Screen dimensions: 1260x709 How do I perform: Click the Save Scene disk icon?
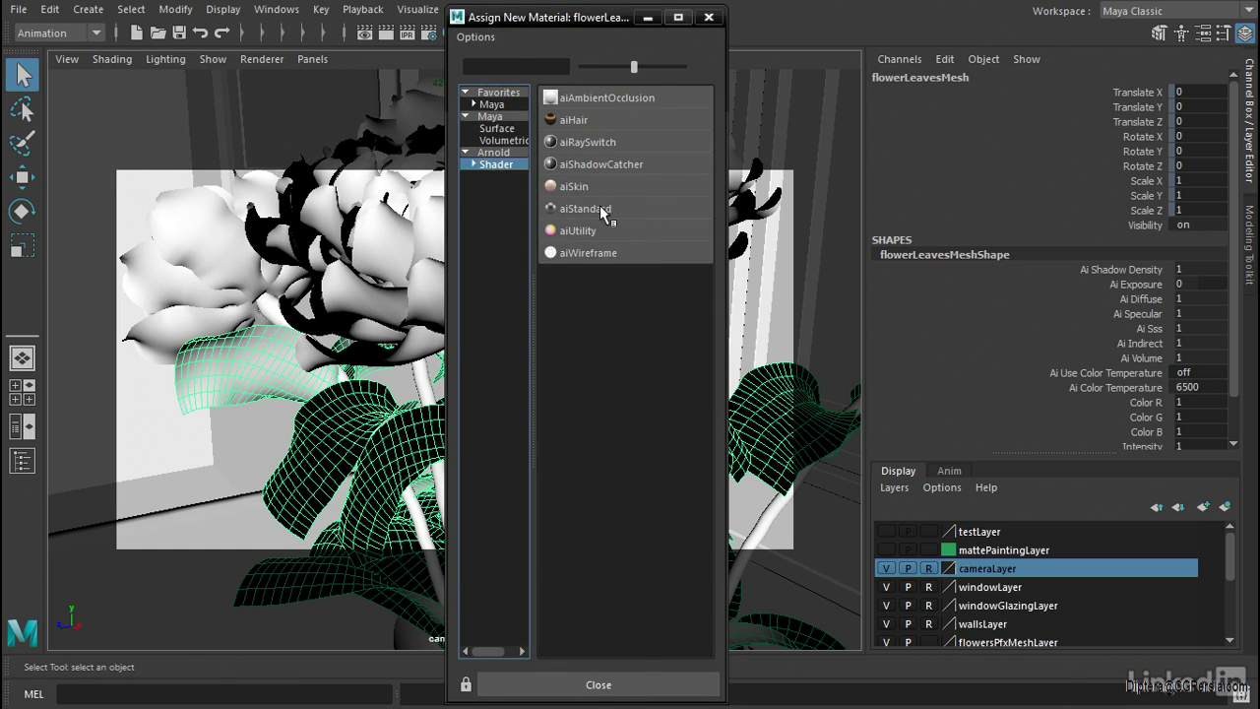pyautogui.click(x=179, y=32)
